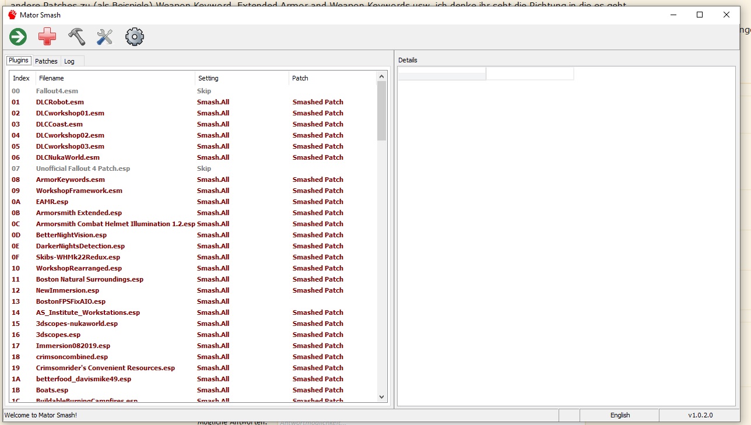The image size is (751, 425).
Task: Click the Patch column header
Action: (331, 78)
